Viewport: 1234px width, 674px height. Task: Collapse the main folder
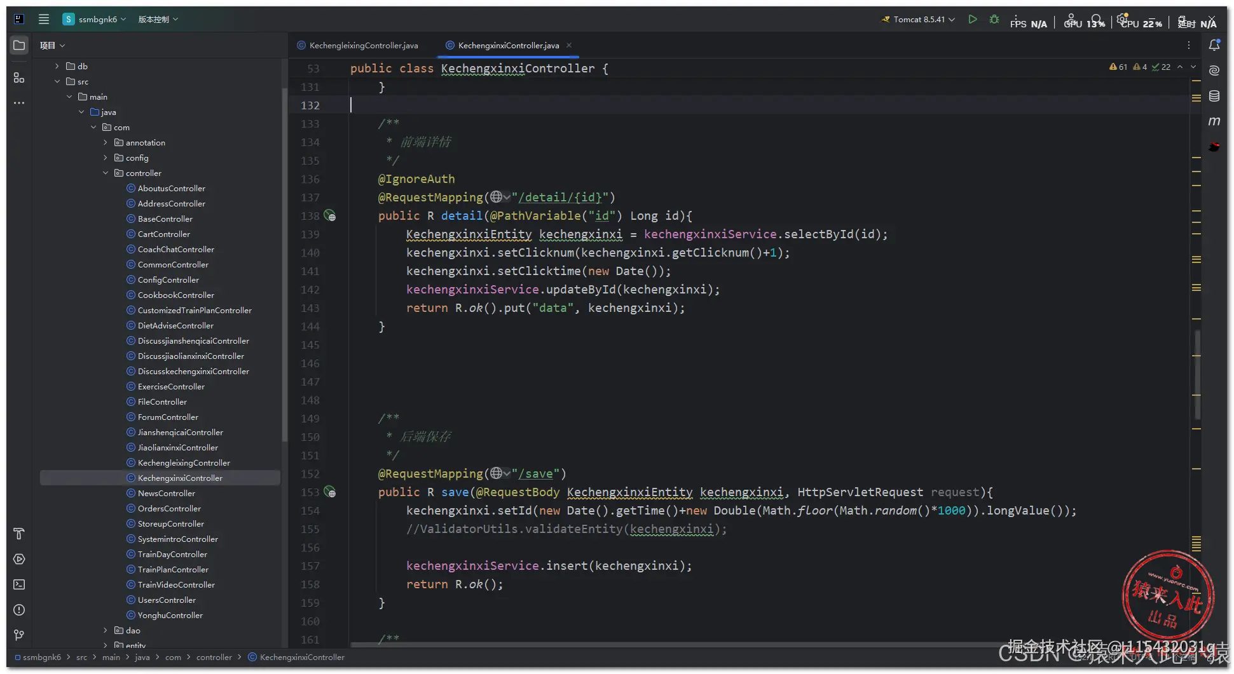[69, 97]
